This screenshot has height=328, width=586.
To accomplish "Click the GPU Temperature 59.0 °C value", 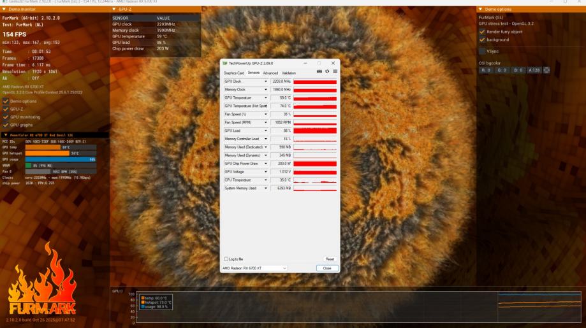I will (x=281, y=98).
